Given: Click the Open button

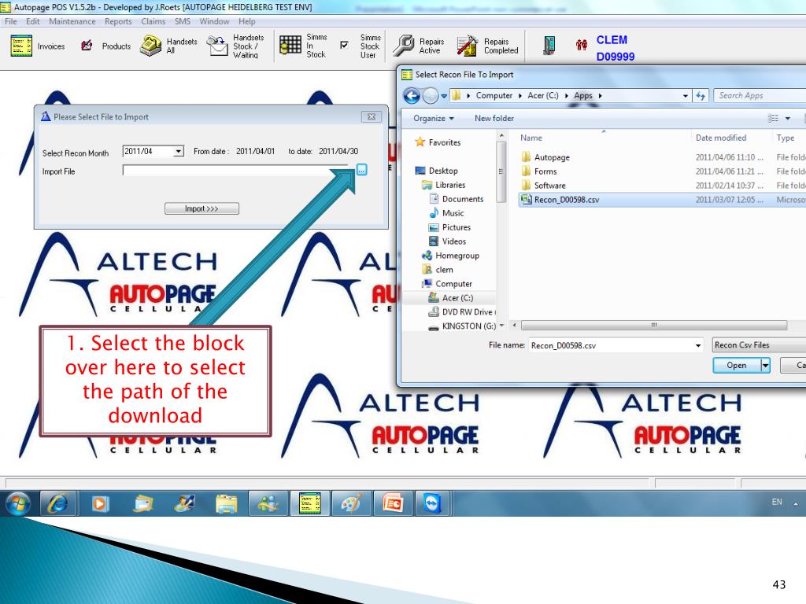Looking at the screenshot, I should pos(737,365).
